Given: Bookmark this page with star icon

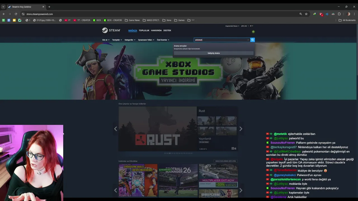Looking at the screenshot, I should pos(306,14).
